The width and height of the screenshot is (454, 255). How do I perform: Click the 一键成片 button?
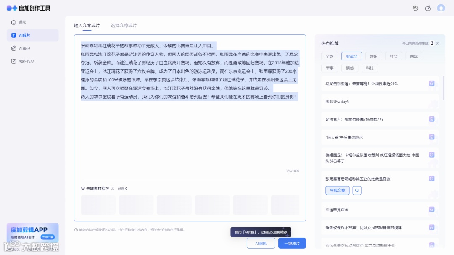coord(292,243)
